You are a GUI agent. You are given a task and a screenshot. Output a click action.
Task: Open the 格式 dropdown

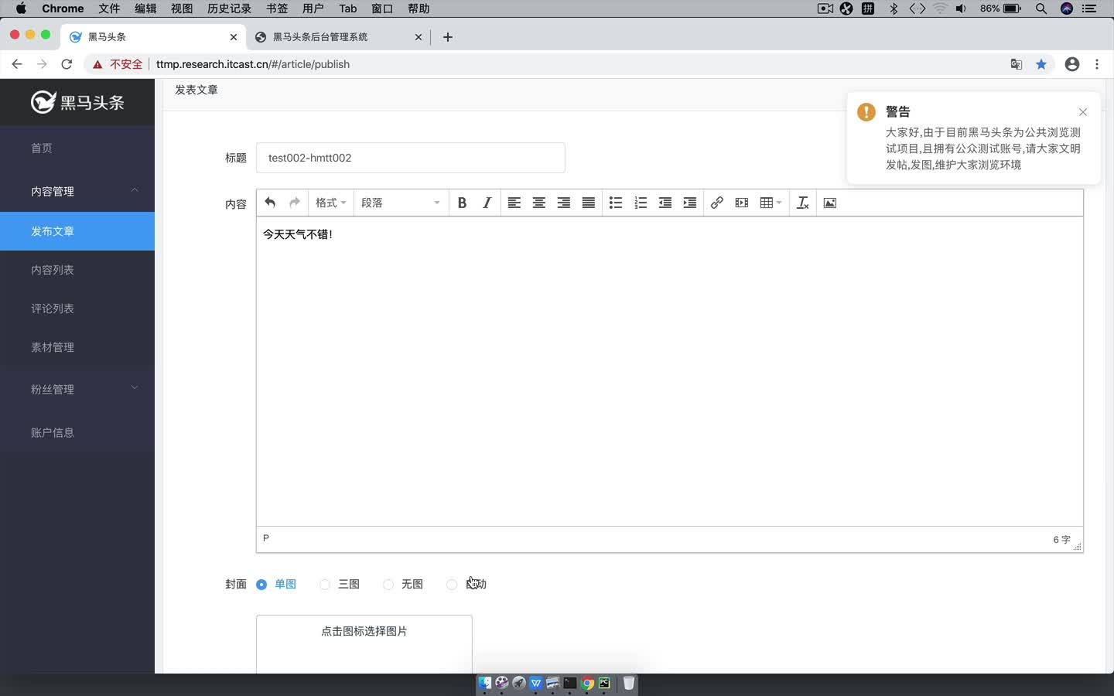pyautogui.click(x=330, y=203)
